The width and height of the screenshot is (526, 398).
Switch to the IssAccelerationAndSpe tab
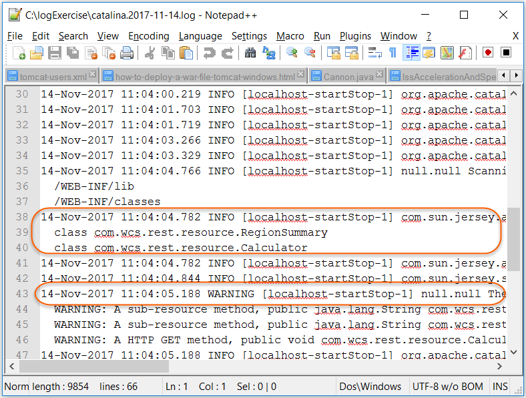tap(442, 76)
